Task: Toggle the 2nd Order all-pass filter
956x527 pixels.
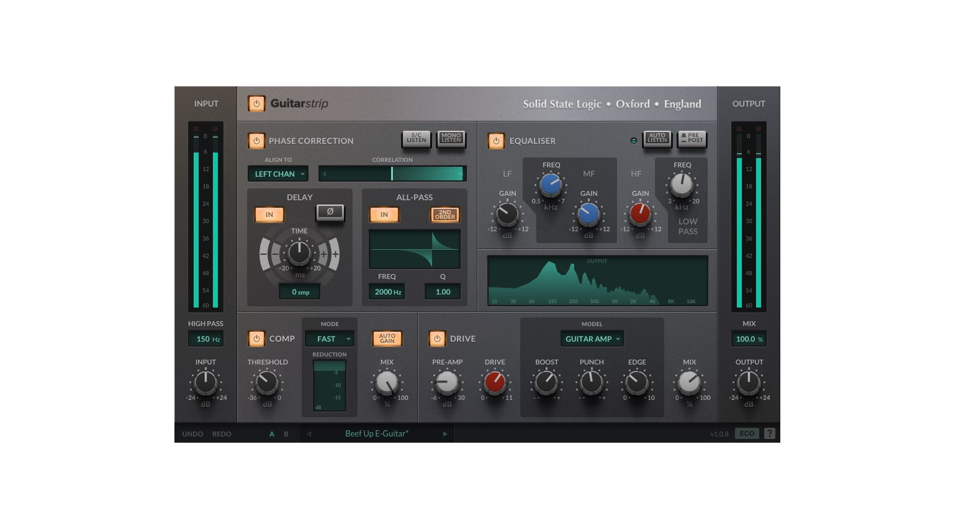Action: pos(444,215)
